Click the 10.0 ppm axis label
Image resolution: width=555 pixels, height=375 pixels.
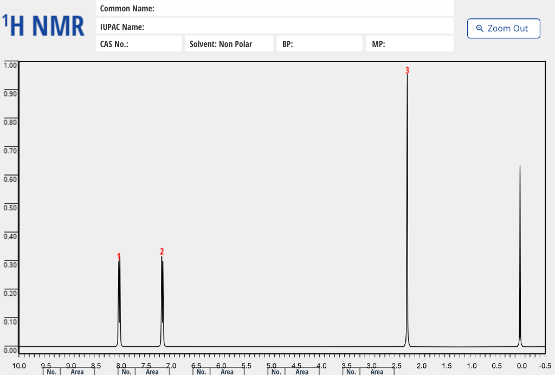coord(20,365)
